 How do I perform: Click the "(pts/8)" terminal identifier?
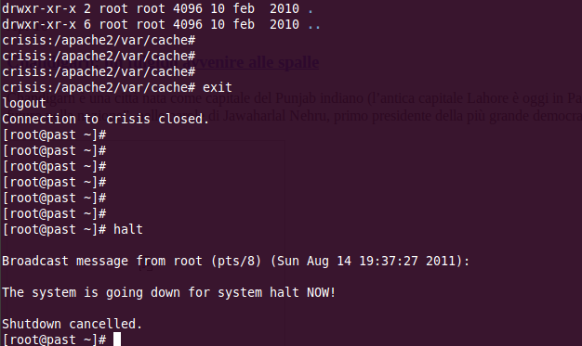pyautogui.click(x=236, y=262)
